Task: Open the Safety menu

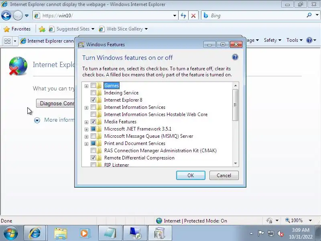Action: (x=272, y=40)
